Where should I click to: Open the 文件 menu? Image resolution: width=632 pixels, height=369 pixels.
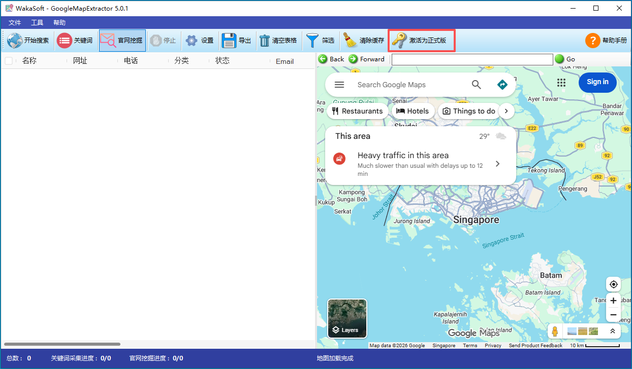(15, 23)
